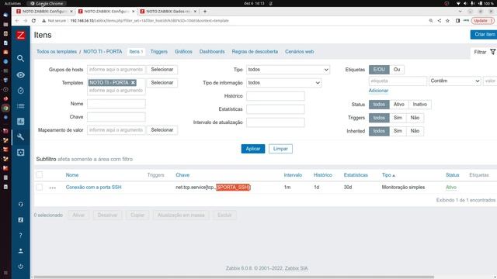Open the Tipo de informação dropdown
Viewport: 497px width, 279px height.
point(283,83)
